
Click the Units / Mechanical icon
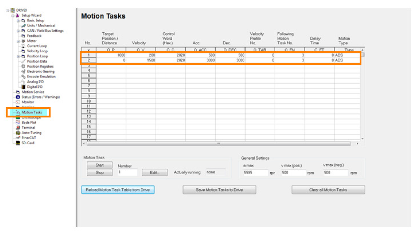23,26
